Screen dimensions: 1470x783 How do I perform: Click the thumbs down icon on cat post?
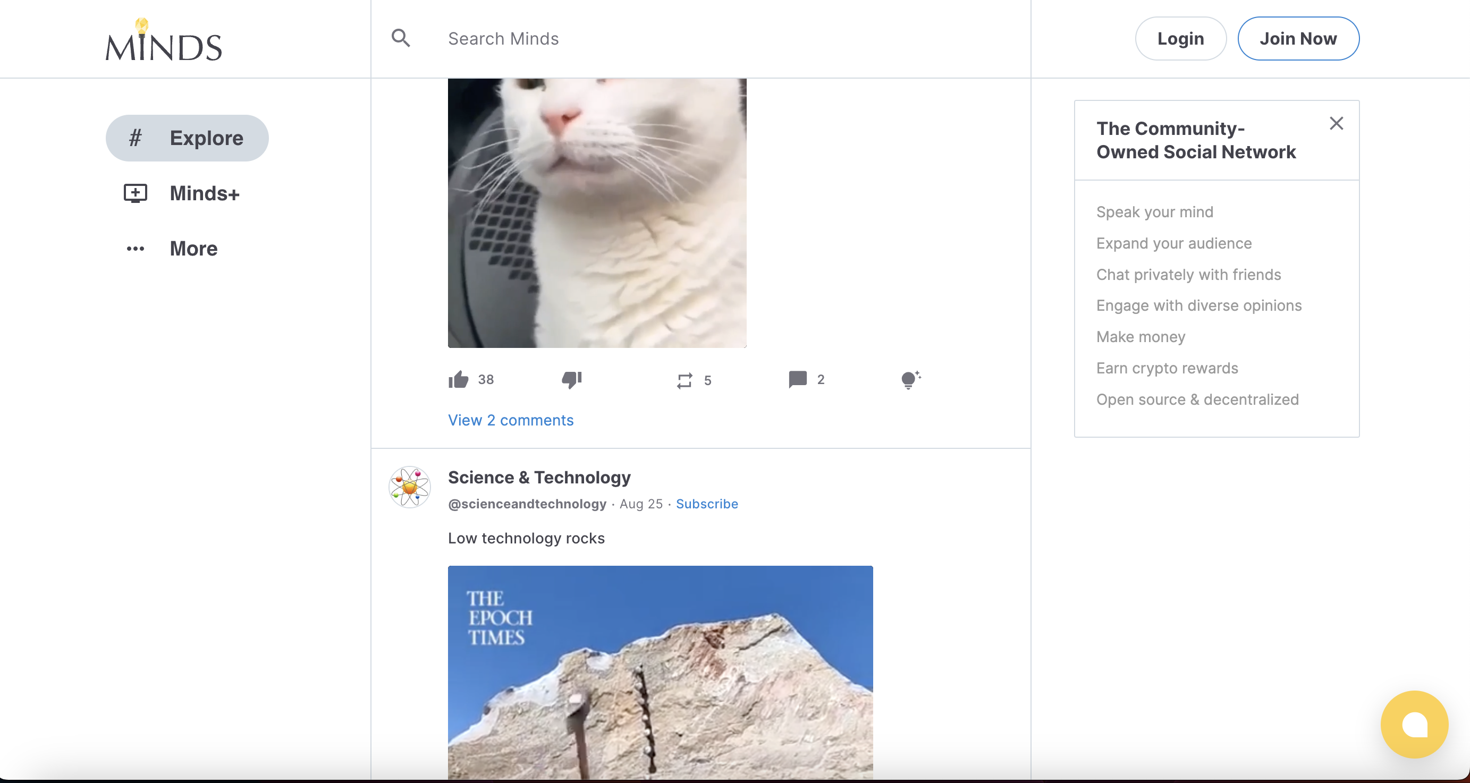pyautogui.click(x=571, y=379)
